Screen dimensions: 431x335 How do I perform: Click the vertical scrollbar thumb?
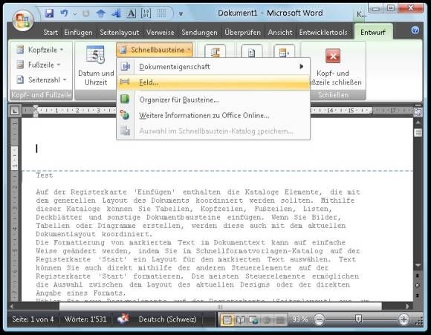pos(418,132)
